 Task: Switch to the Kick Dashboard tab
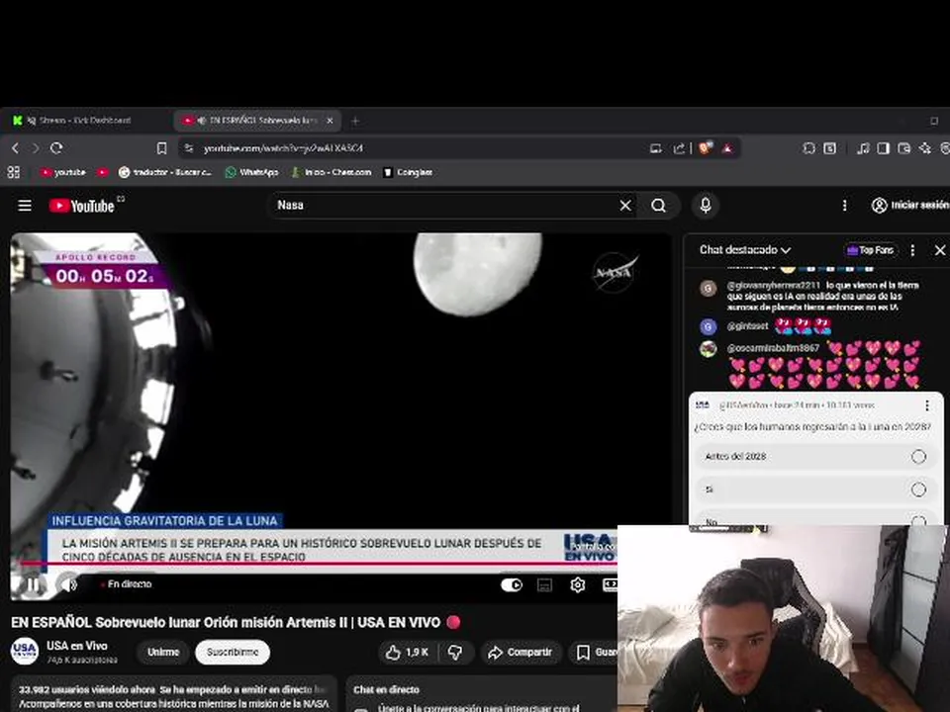(x=85, y=121)
